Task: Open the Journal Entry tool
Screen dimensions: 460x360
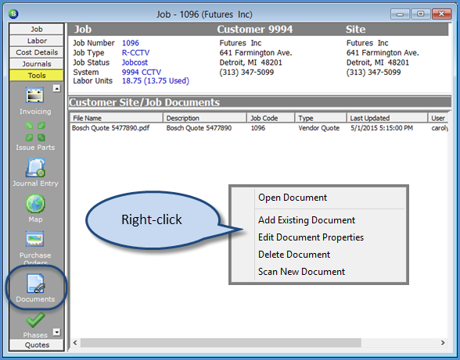Action: coord(35,168)
